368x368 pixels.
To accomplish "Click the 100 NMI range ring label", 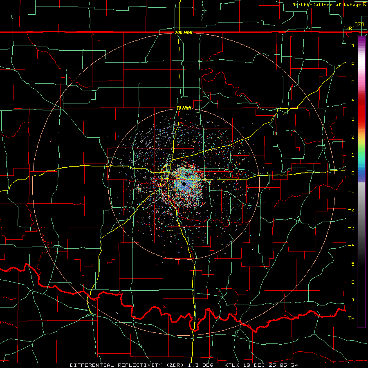I will (x=184, y=32).
